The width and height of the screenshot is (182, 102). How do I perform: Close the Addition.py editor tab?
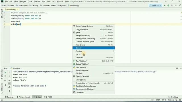17,9
